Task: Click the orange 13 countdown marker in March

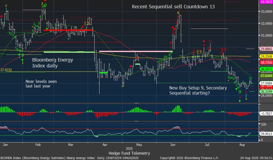Action: tap(86, 23)
